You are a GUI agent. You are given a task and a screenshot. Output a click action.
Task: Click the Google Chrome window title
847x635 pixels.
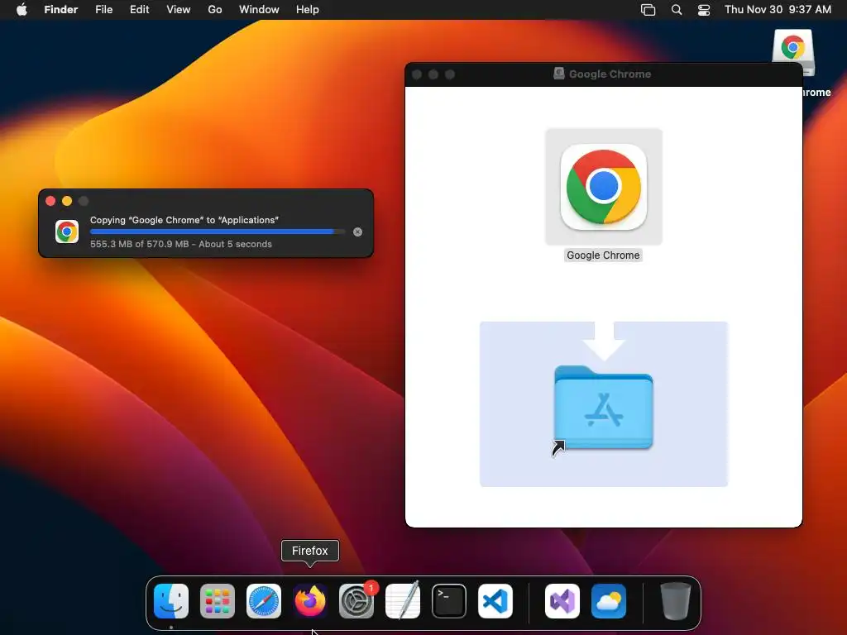pos(610,74)
